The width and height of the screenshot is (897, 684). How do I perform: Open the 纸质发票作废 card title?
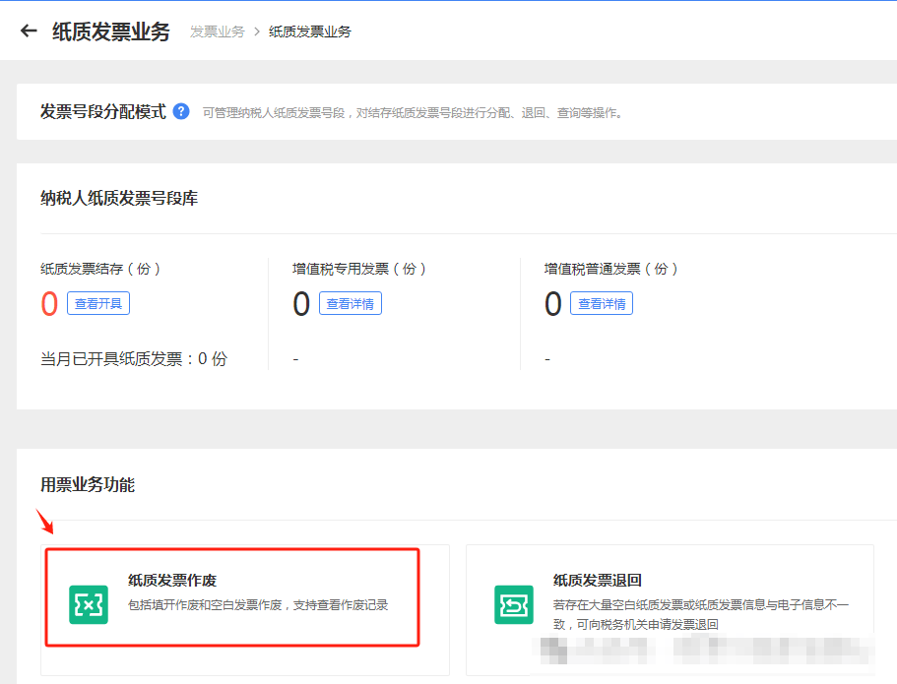tap(172, 581)
